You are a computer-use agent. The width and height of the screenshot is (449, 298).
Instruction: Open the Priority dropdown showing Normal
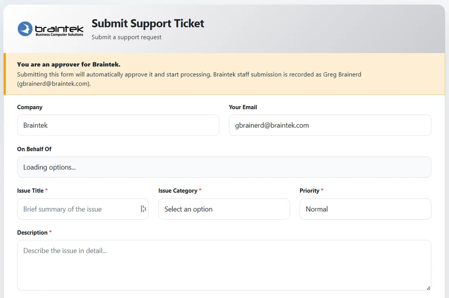(365, 209)
